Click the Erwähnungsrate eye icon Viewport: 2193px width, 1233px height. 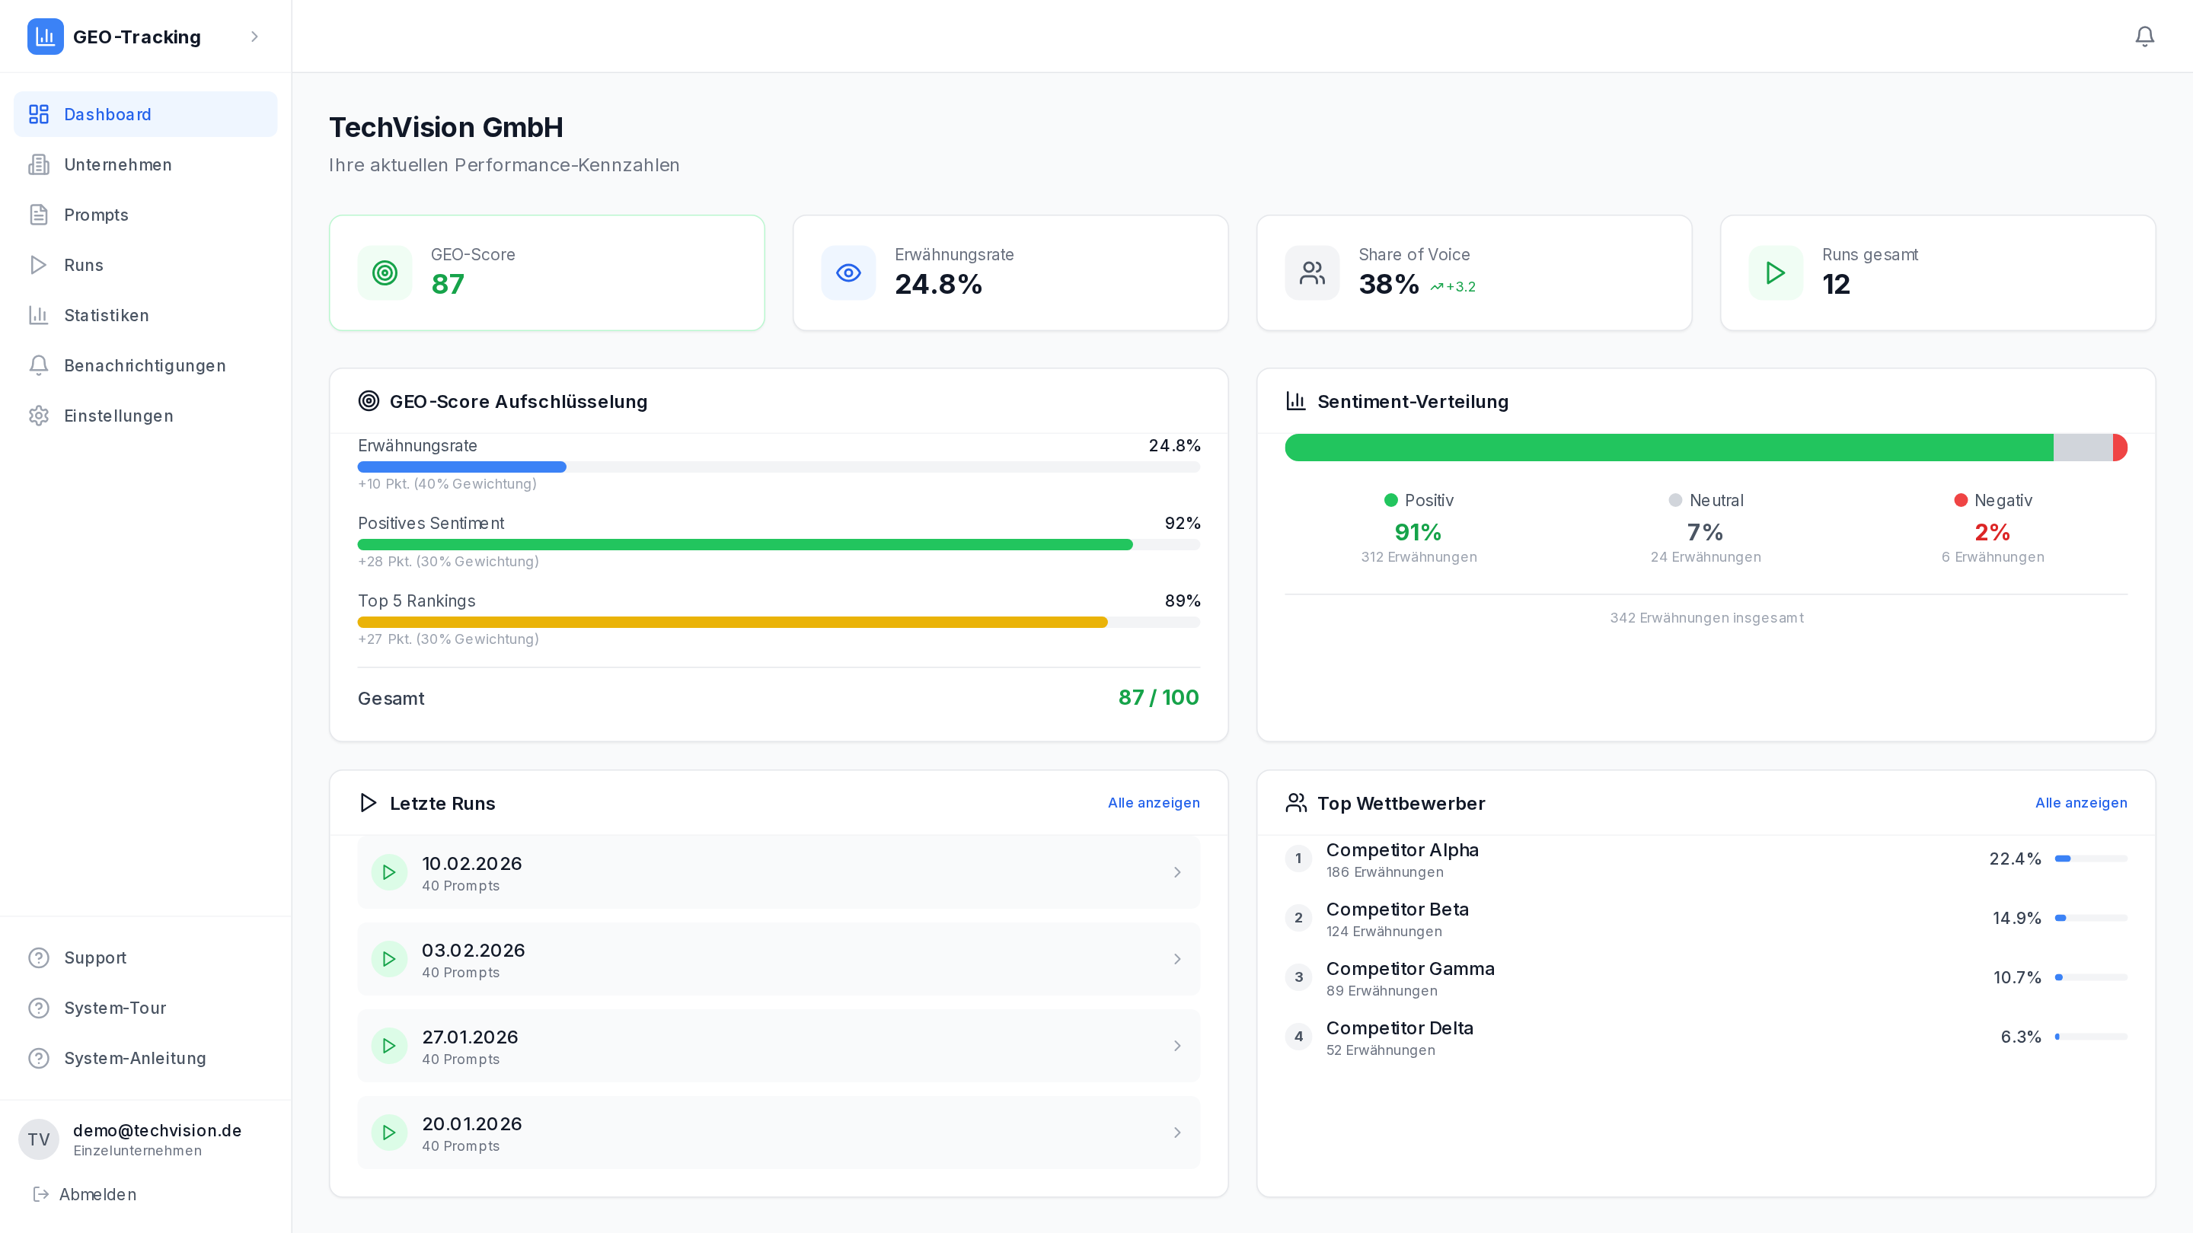pos(848,273)
